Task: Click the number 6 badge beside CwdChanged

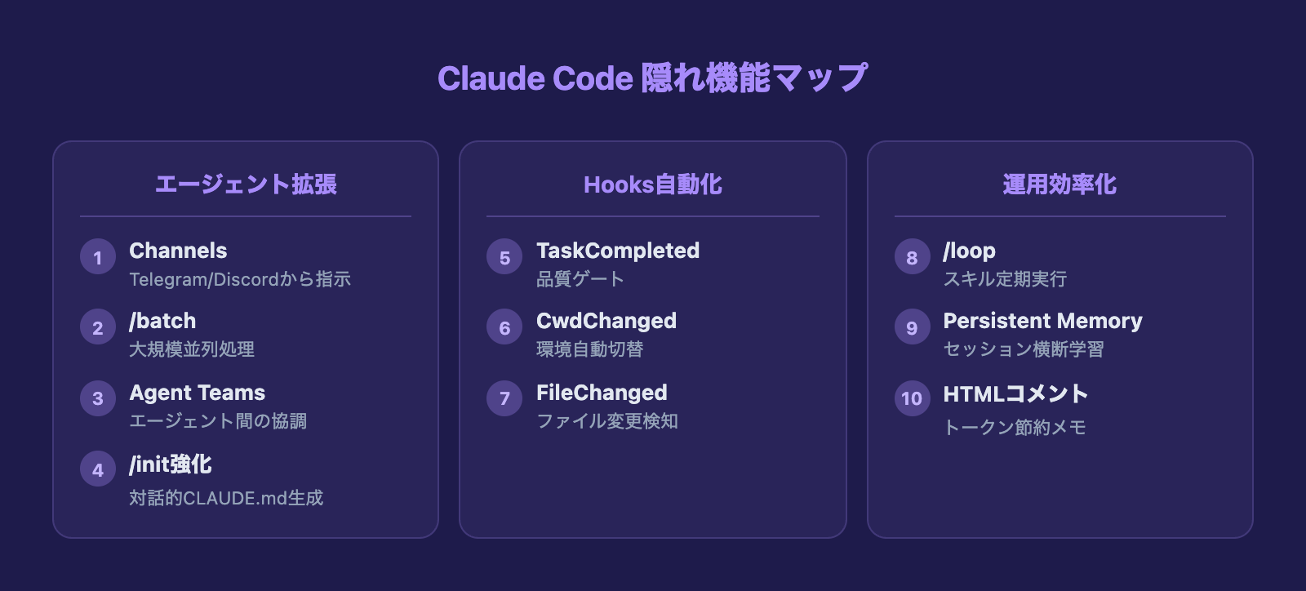Action: click(x=504, y=327)
